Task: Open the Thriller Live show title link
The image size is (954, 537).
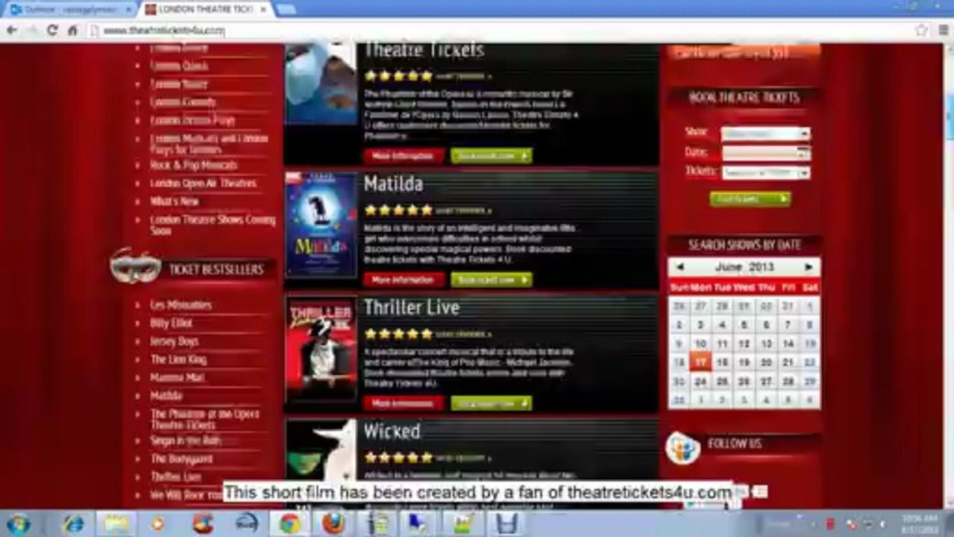Action: tap(412, 307)
